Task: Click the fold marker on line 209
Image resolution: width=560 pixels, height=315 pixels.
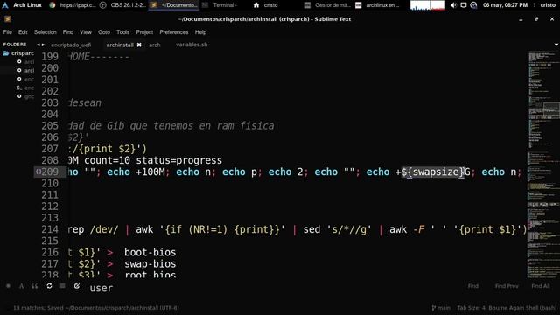Action: coord(38,171)
